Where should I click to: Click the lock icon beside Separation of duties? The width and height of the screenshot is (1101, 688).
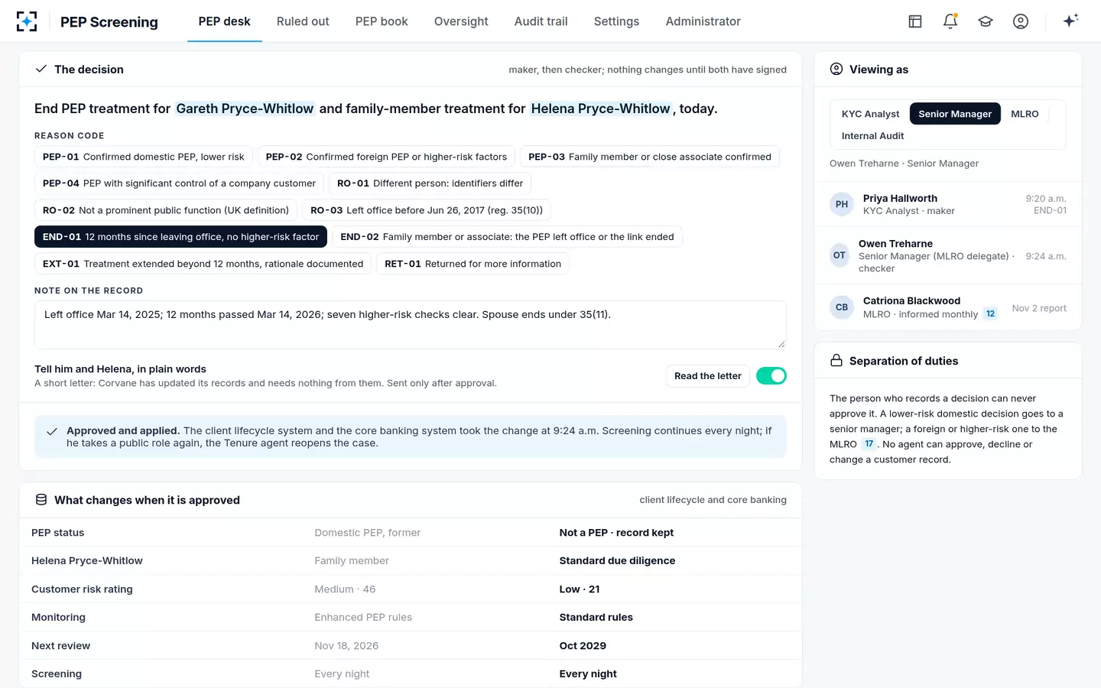(836, 361)
